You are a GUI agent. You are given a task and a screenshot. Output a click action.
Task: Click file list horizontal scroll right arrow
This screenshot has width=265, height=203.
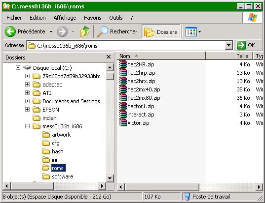point(259,187)
